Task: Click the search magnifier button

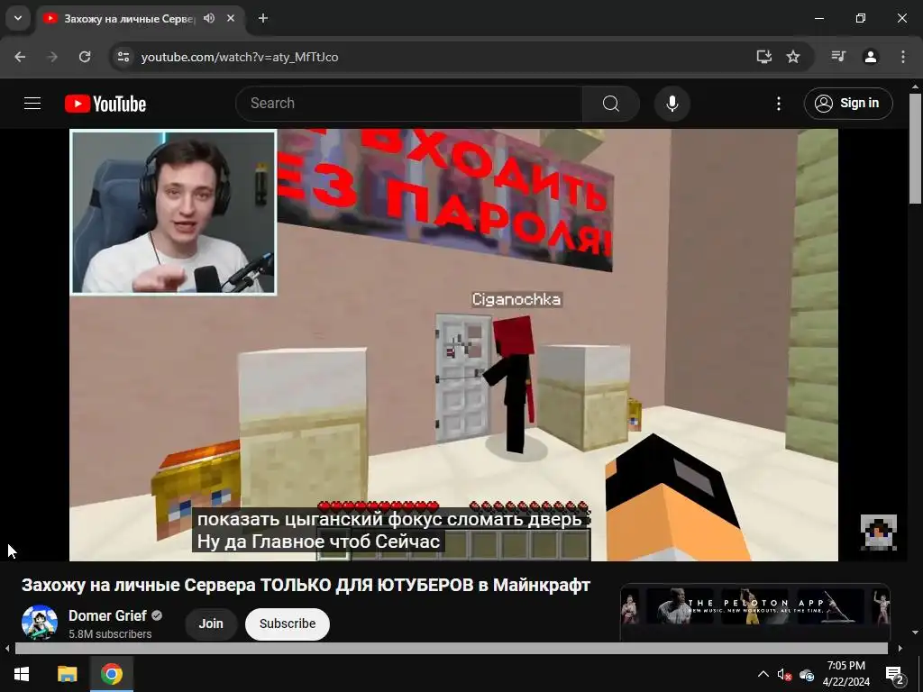Action: [x=611, y=104]
